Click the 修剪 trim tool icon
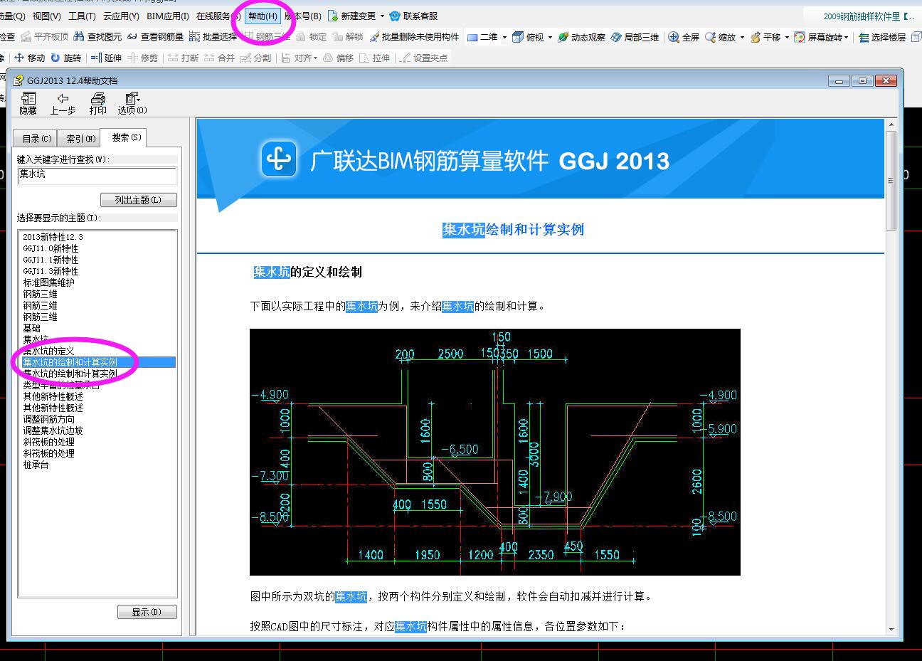Image resolution: width=922 pixels, height=661 pixels. [132, 58]
